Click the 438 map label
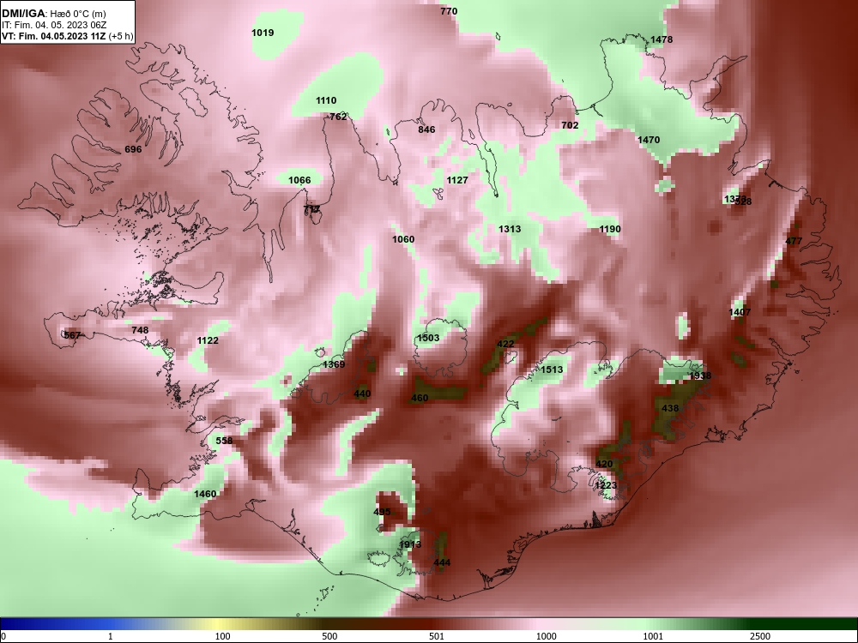 point(670,408)
